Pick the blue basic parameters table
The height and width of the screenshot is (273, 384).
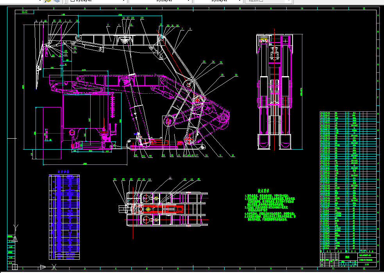[x=64, y=217]
